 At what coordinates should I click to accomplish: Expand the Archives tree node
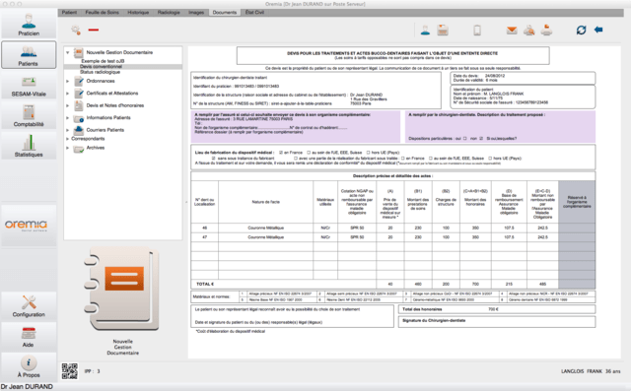(x=68, y=148)
